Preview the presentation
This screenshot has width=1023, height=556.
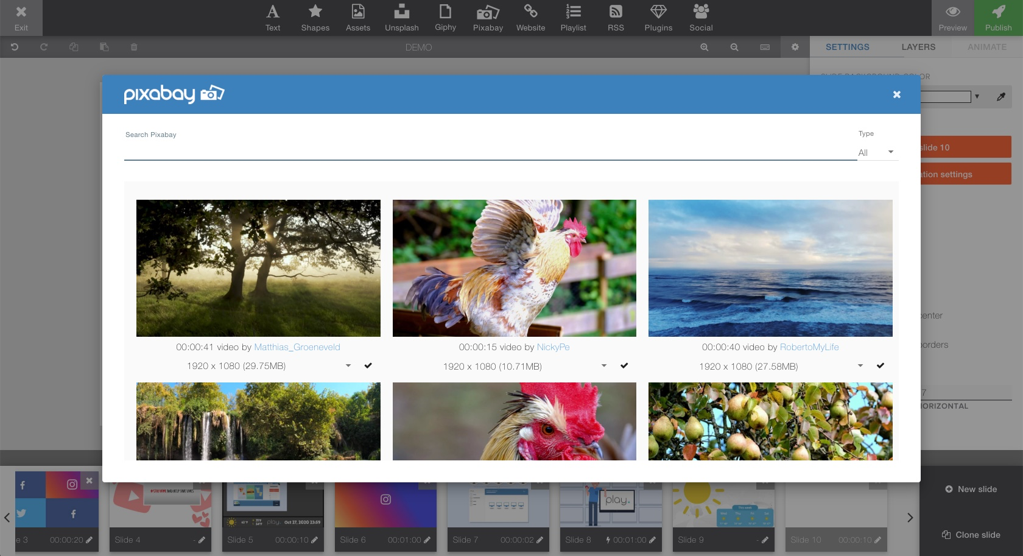953,18
